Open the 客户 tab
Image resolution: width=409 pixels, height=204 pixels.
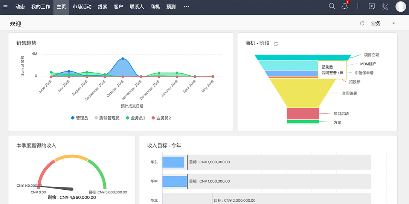(x=118, y=7)
